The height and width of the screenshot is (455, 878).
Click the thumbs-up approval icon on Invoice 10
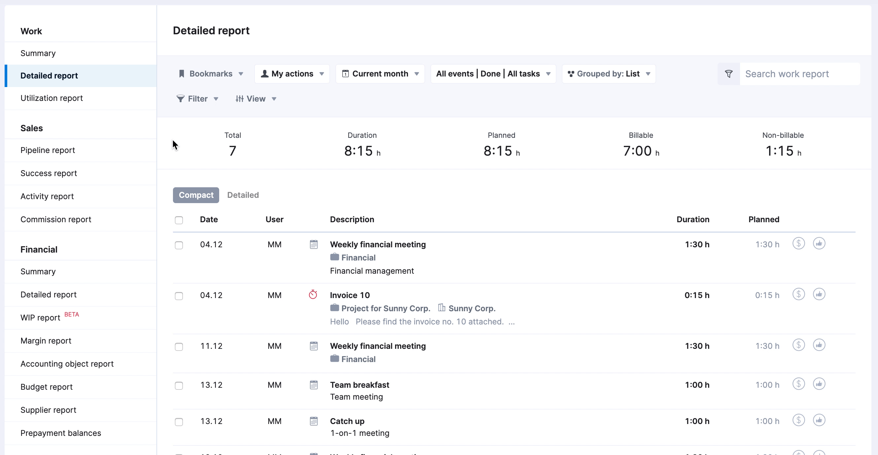coord(819,294)
